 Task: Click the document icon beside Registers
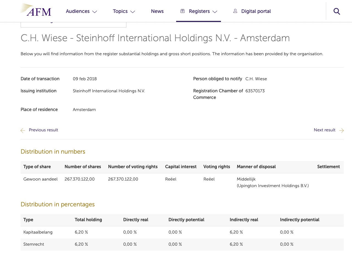[x=182, y=11]
